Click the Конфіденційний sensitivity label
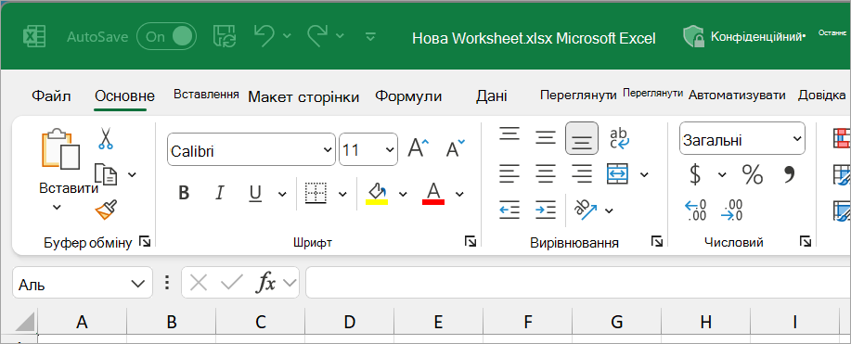This screenshot has height=344, width=851. (x=743, y=37)
